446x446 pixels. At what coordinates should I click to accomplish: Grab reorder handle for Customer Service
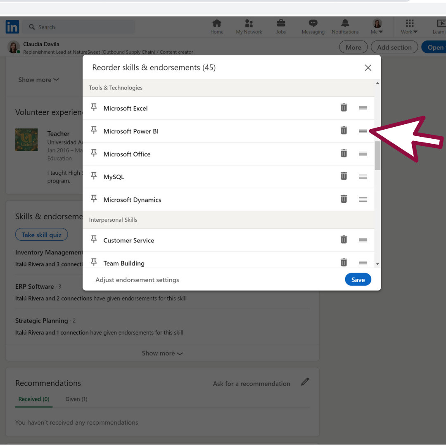(x=363, y=240)
